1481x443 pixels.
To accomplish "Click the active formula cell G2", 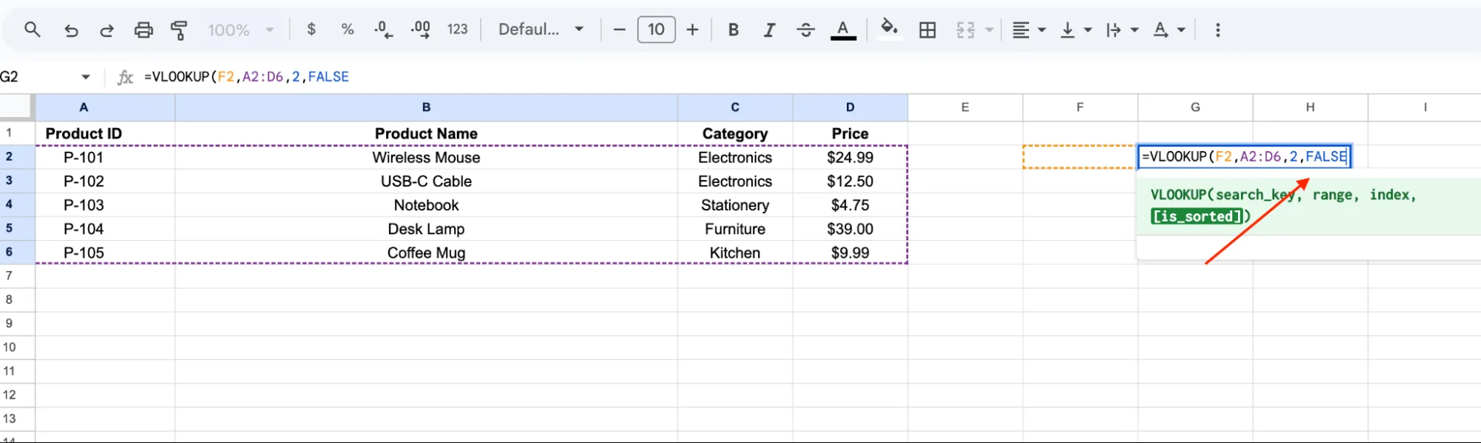I will click(1245, 156).
